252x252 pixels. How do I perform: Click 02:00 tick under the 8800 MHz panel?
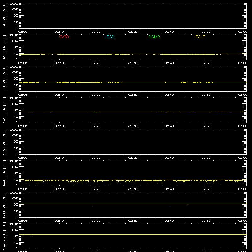pos(23,221)
